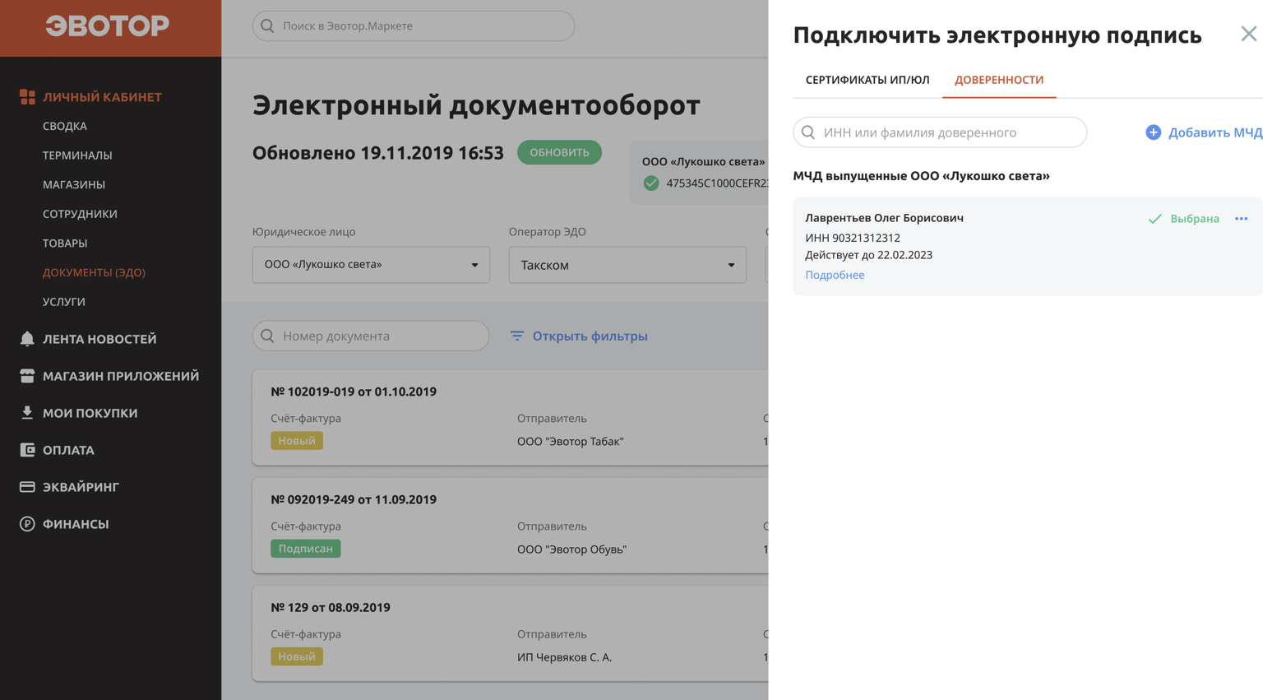Open Оператор ЭДО dropdown Такском

click(x=628, y=265)
